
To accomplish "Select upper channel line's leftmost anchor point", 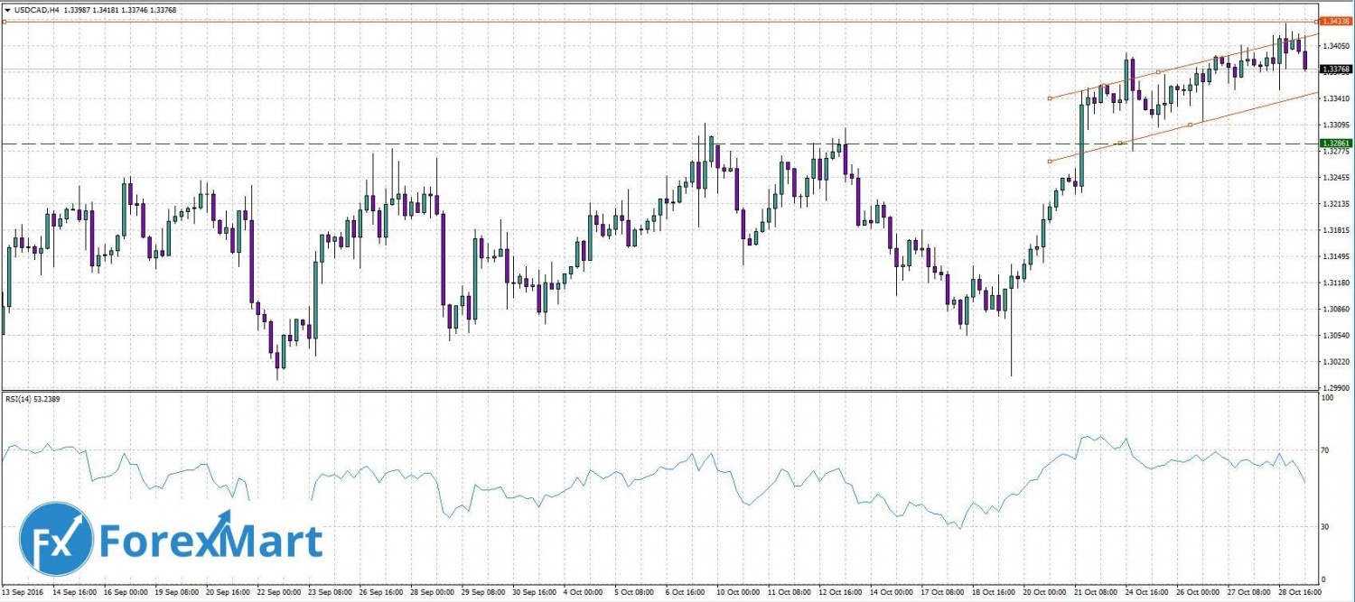I will click(1050, 98).
